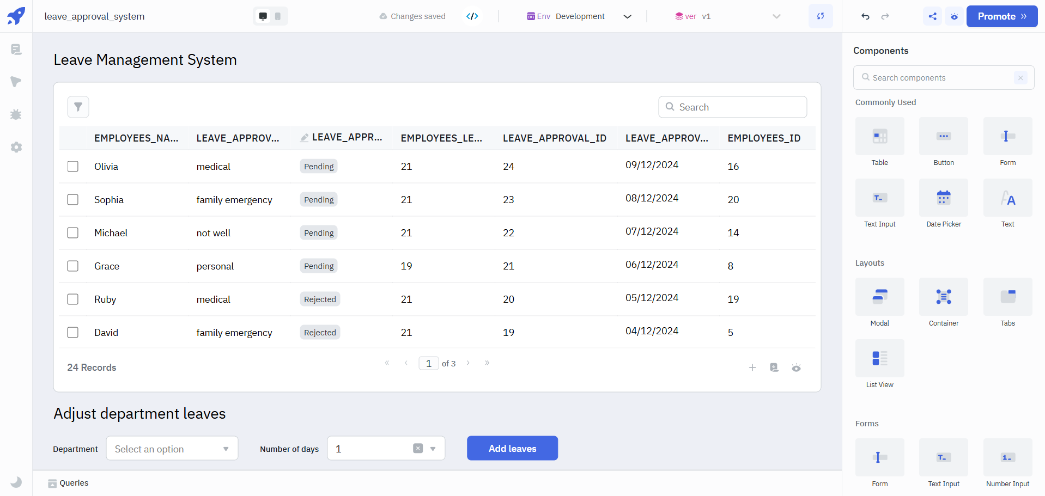Check the checkbox for Olivia's row

click(73, 167)
